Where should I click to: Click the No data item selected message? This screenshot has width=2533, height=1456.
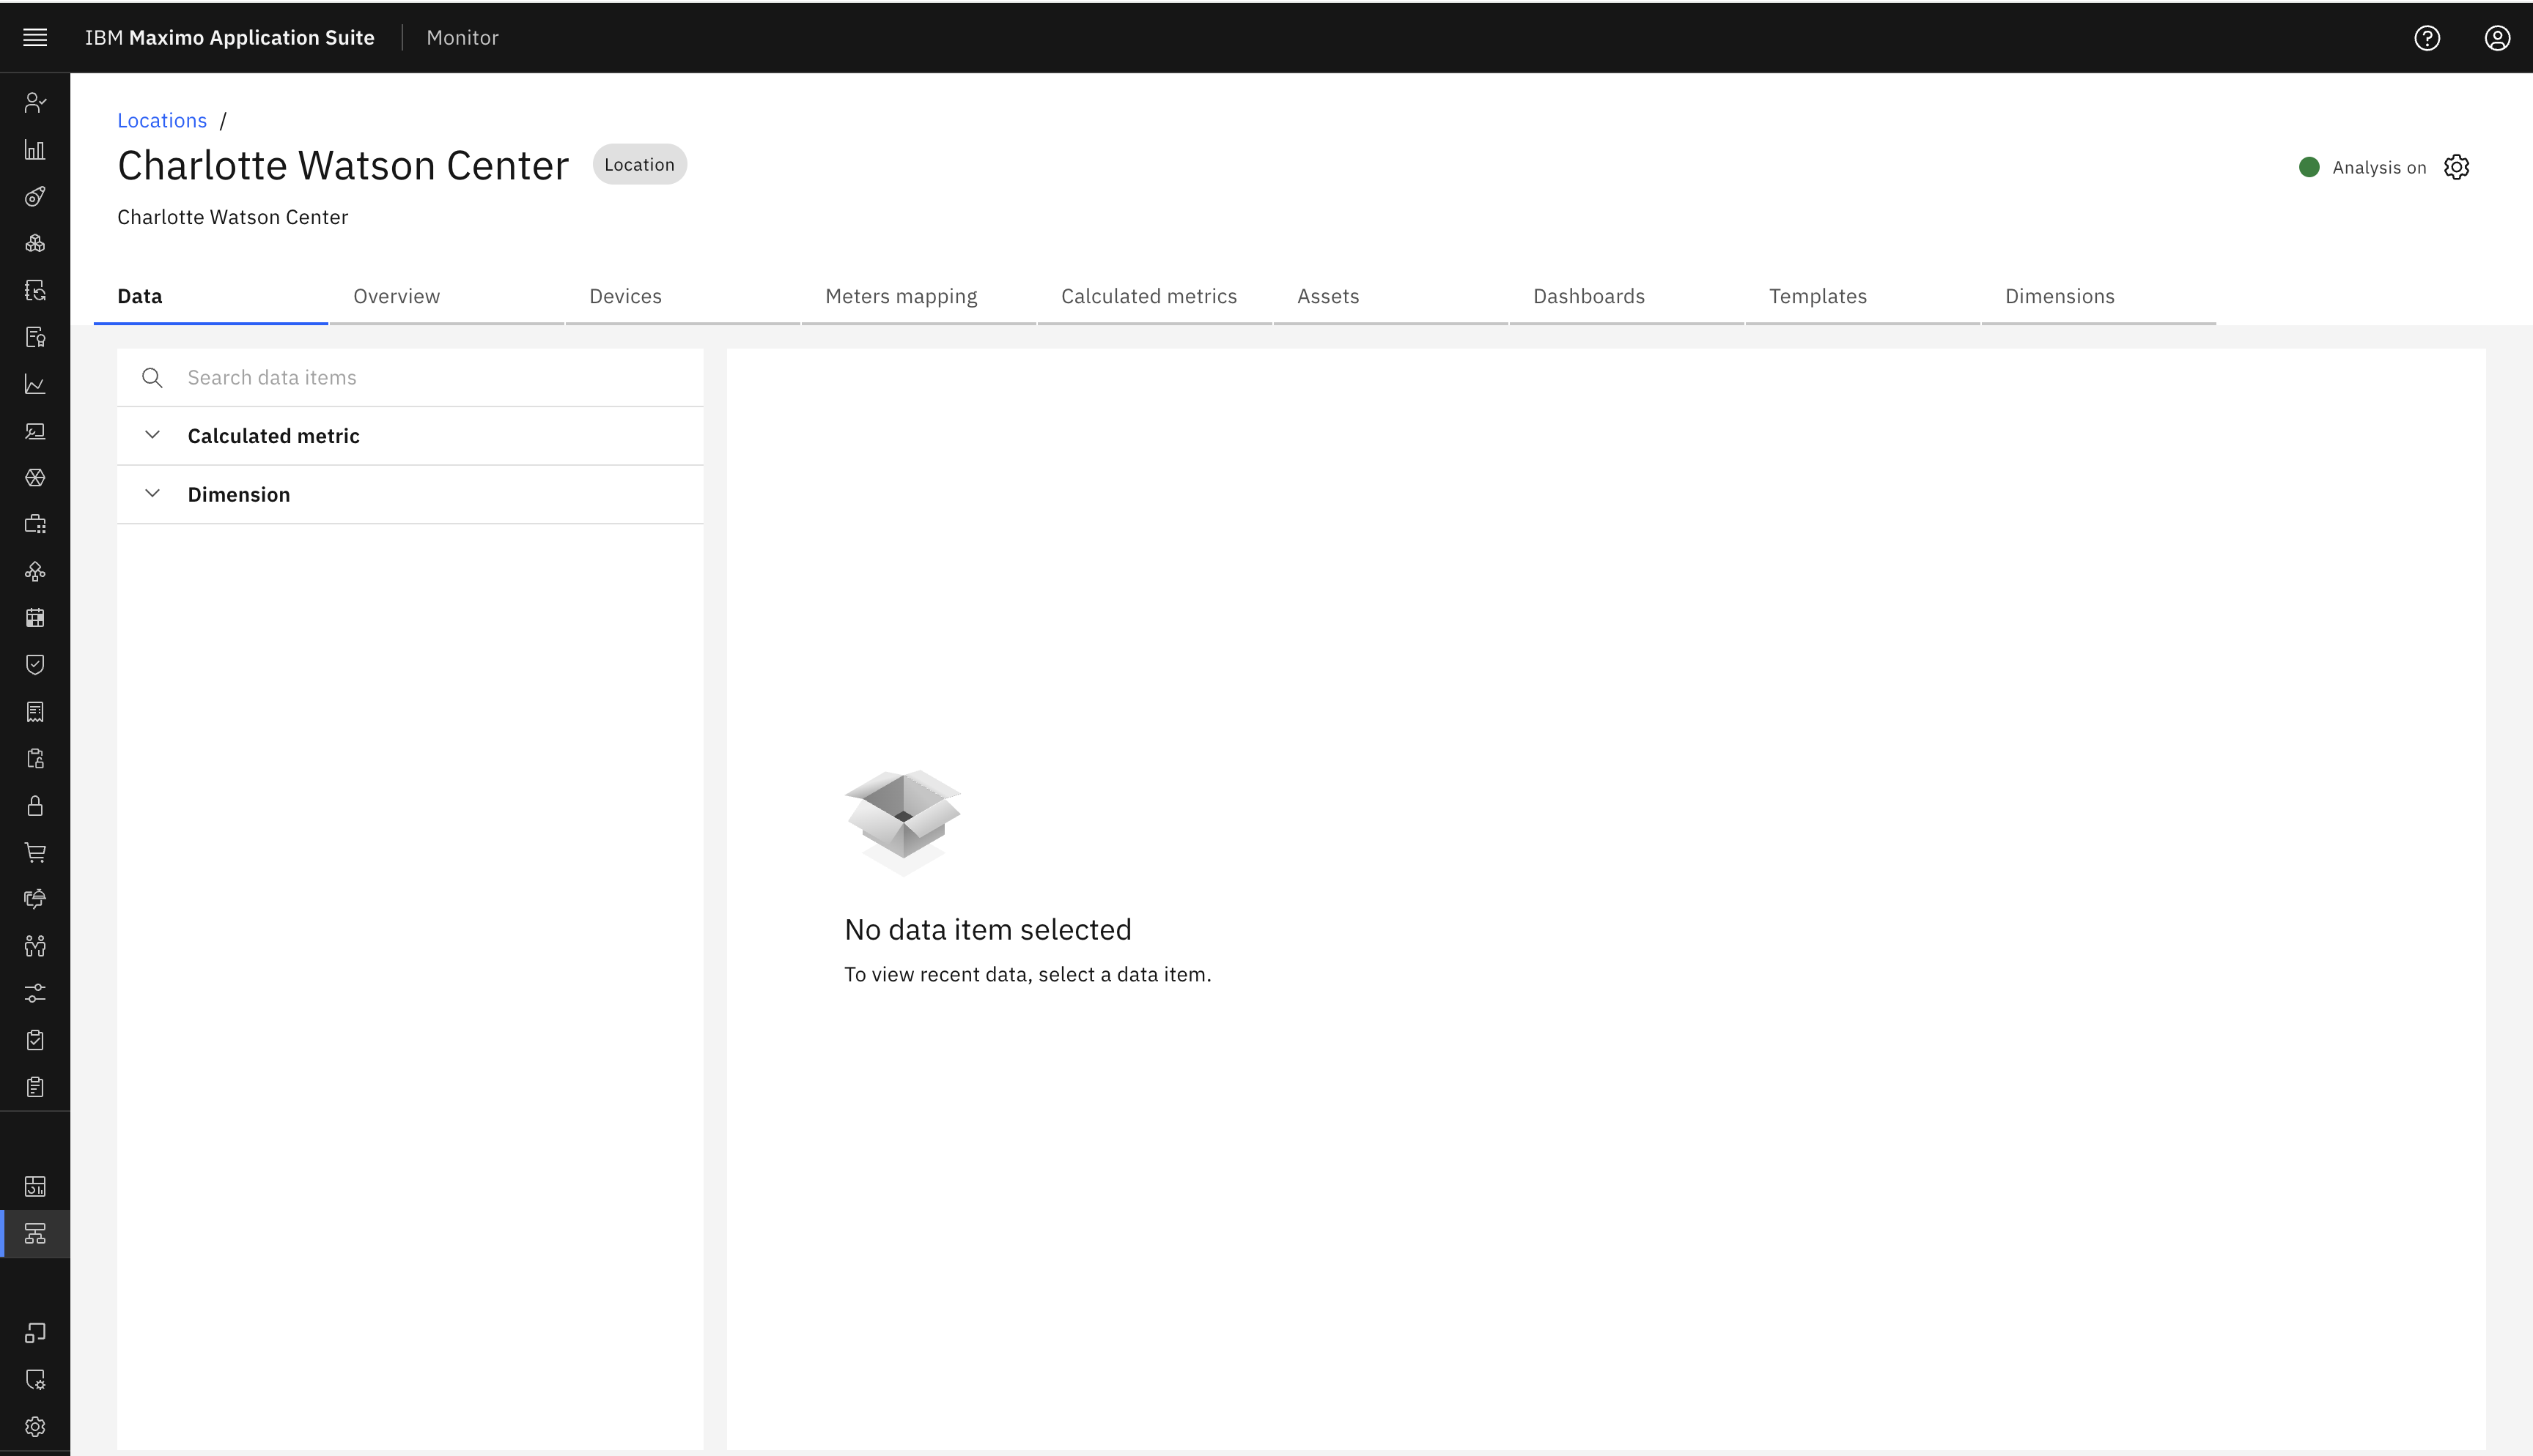[987, 930]
